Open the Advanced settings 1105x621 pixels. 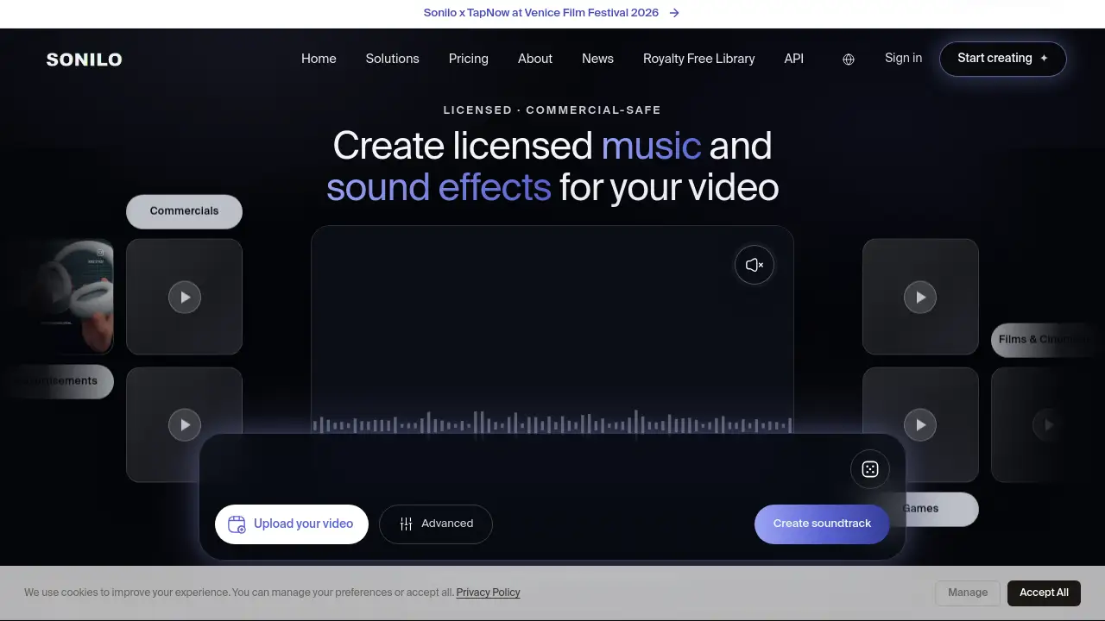coord(436,524)
